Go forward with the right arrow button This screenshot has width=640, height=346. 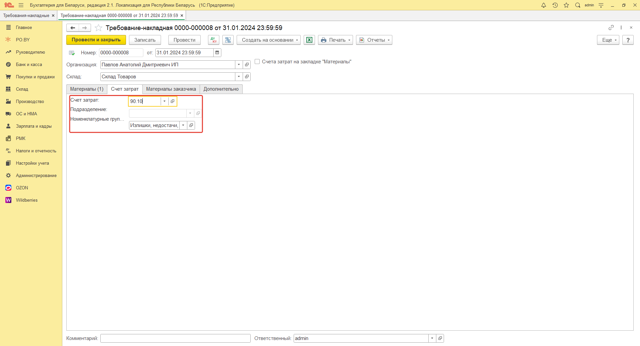(x=85, y=28)
